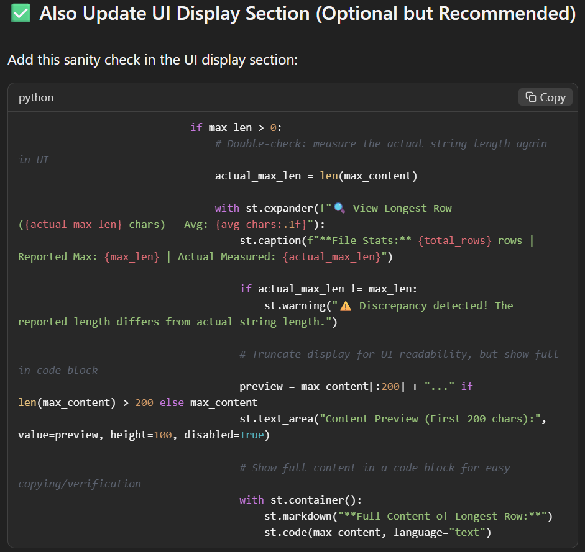Click code line 'if max_len > 0:'
585x552 pixels.
pyautogui.click(x=236, y=127)
